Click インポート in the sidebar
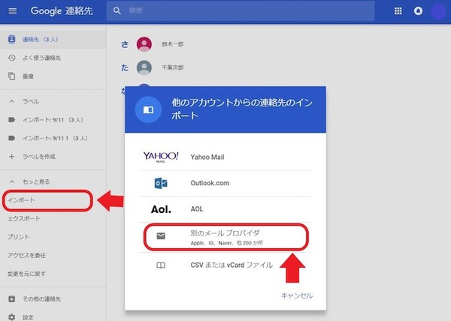The image size is (451, 321). point(21,200)
